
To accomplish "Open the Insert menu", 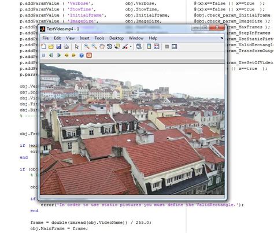I will tap(84, 38).
